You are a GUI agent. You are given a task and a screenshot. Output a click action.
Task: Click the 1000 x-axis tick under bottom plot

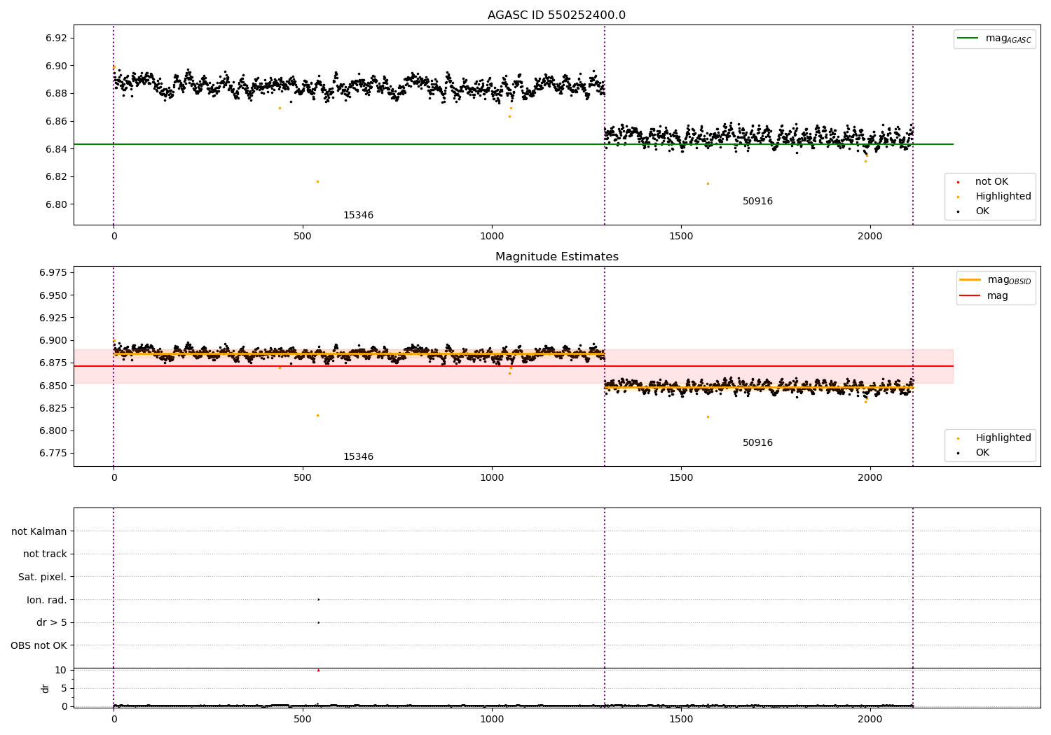(492, 719)
